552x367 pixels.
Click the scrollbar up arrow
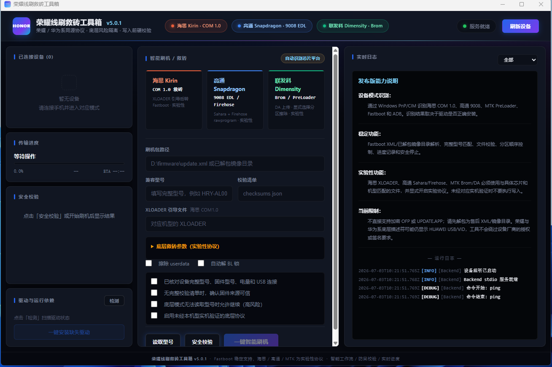tap(336, 50)
